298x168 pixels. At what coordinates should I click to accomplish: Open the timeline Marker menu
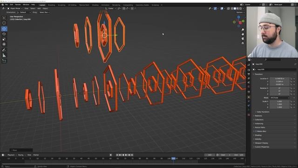36,155
